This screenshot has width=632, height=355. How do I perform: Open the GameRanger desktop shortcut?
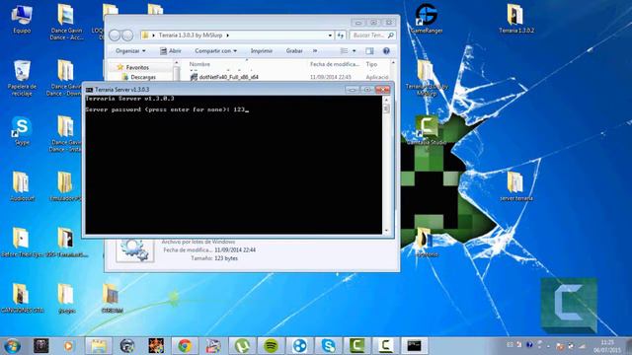427,19
